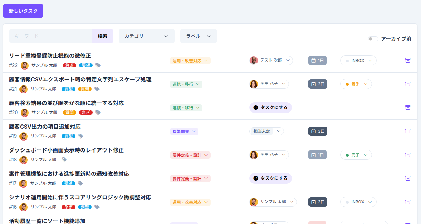Click the 1日 due date badge on task #18
The height and width of the screenshot is (224, 421).
coord(317,155)
